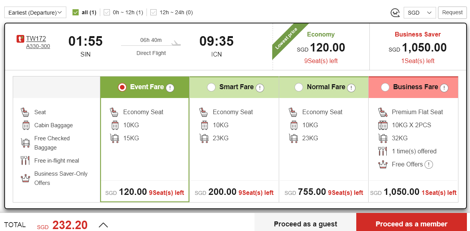Image resolution: width=470 pixels, height=231 pixels.
Task: Click the Event Fare info icon
Action: point(170,88)
